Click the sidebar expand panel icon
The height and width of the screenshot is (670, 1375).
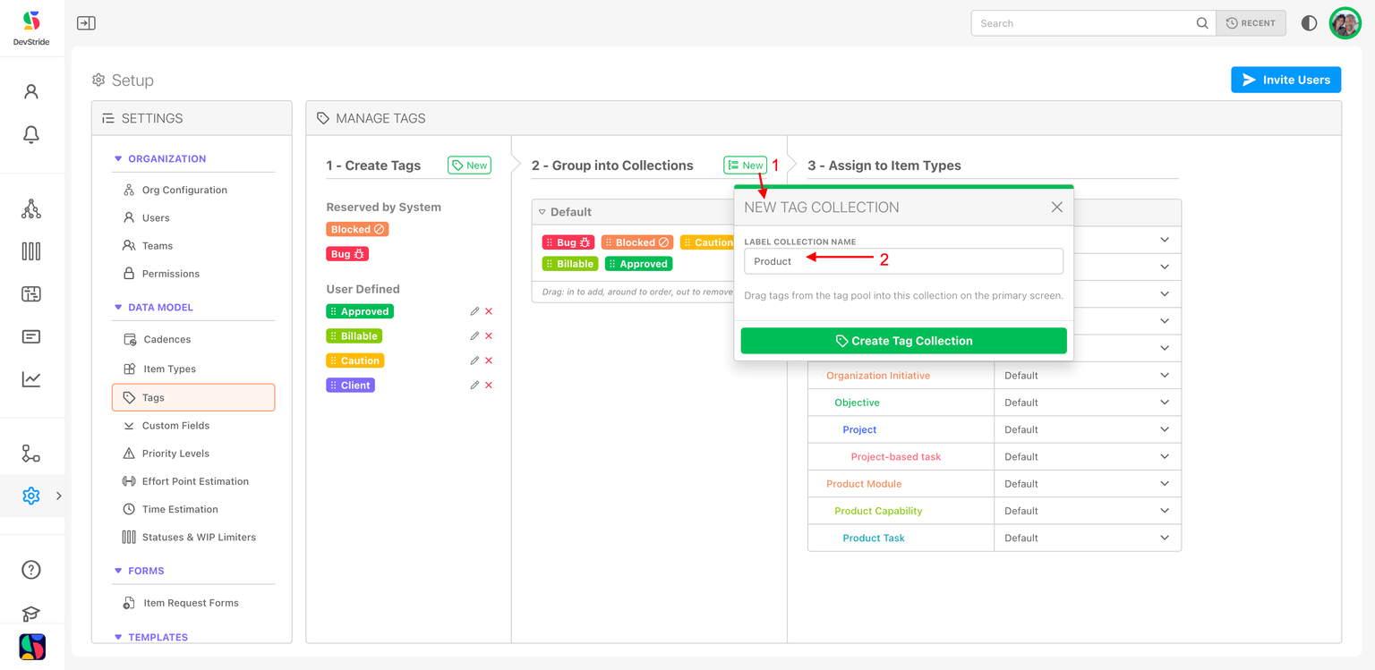tap(86, 23)
